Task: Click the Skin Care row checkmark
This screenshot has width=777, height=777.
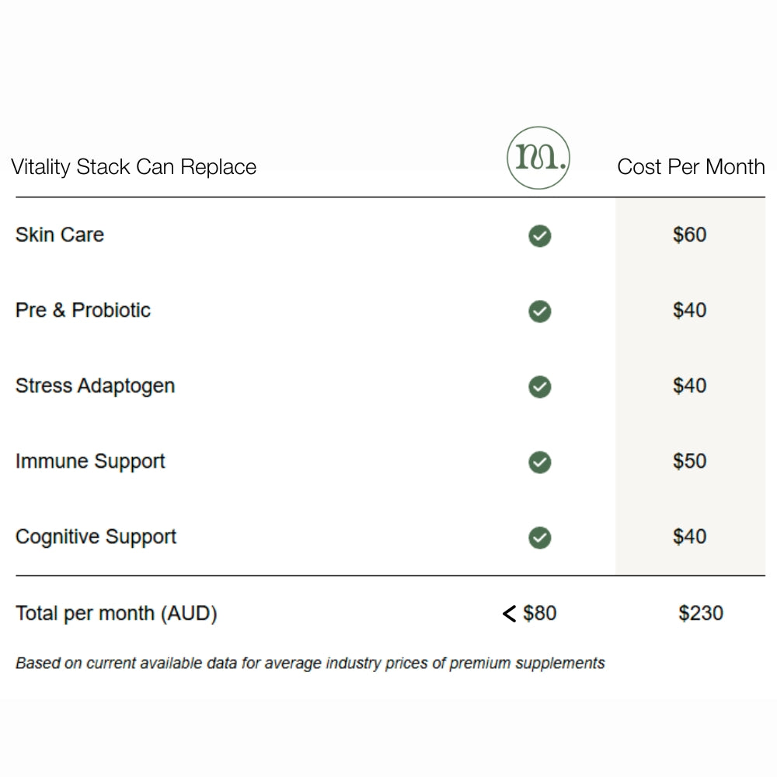Action: 539,235
